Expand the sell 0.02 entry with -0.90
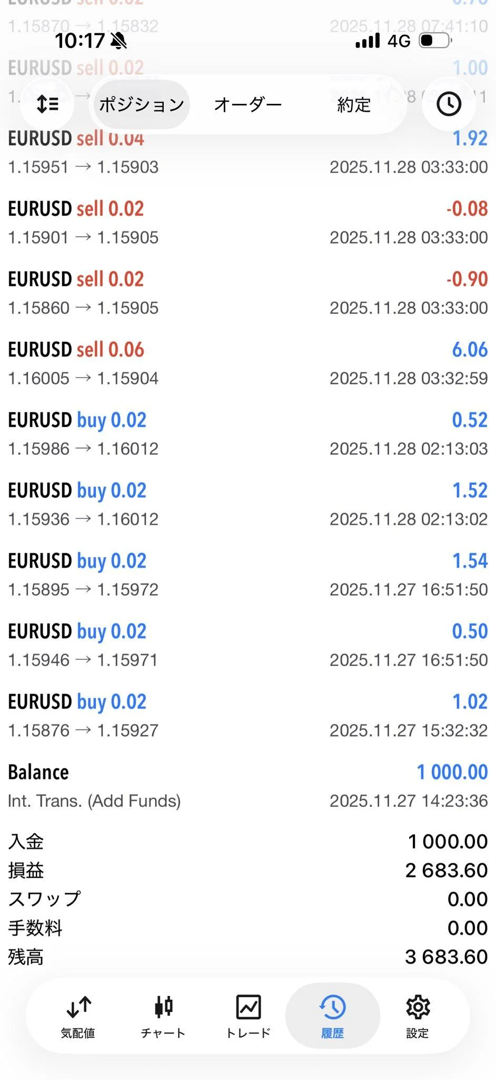Screen dimensions: 496x1080 [x=248, y=293]
